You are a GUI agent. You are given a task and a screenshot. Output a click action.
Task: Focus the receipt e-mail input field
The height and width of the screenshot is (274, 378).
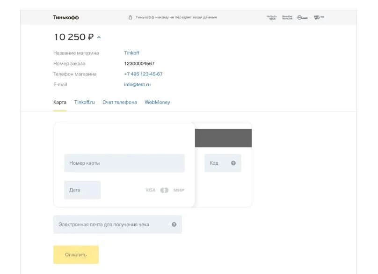point(117,224)
